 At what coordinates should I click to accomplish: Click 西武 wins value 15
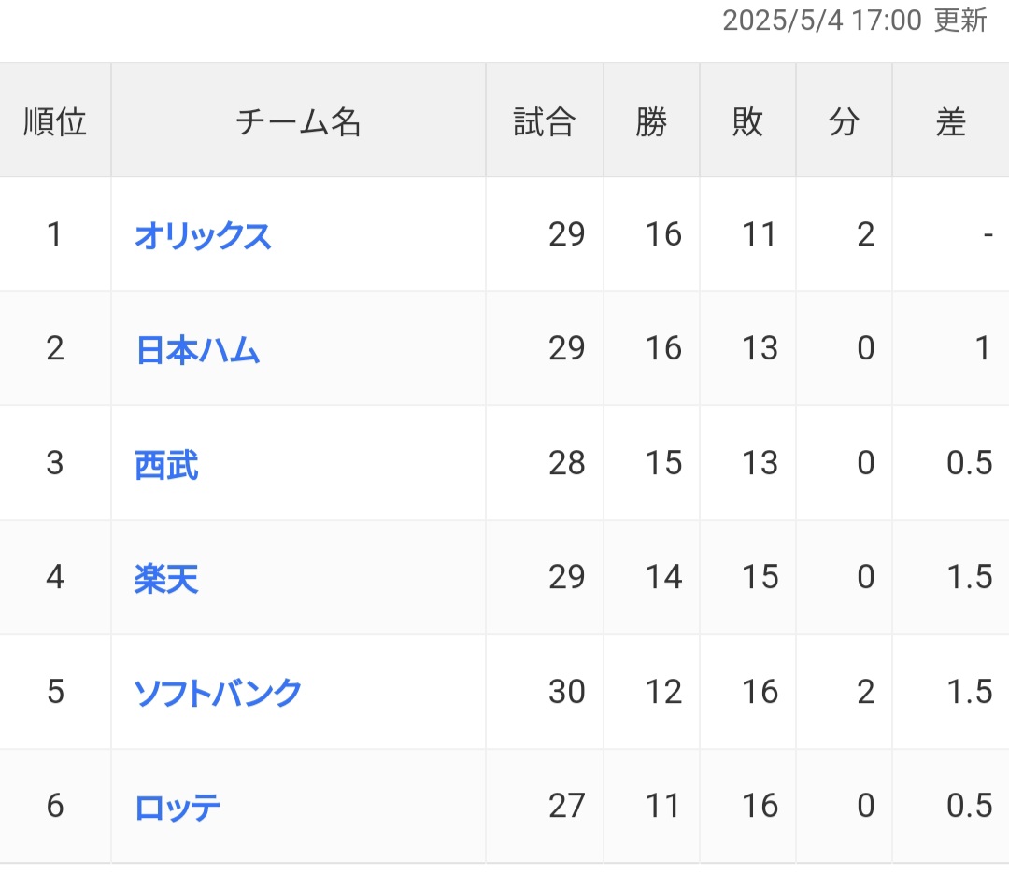pyautogui.click(x=663, y=464)
